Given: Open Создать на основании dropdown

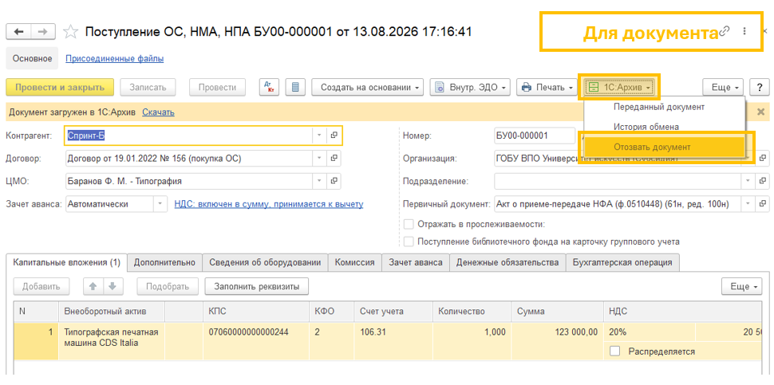Looking at the screenshot, I should [367, 87].
